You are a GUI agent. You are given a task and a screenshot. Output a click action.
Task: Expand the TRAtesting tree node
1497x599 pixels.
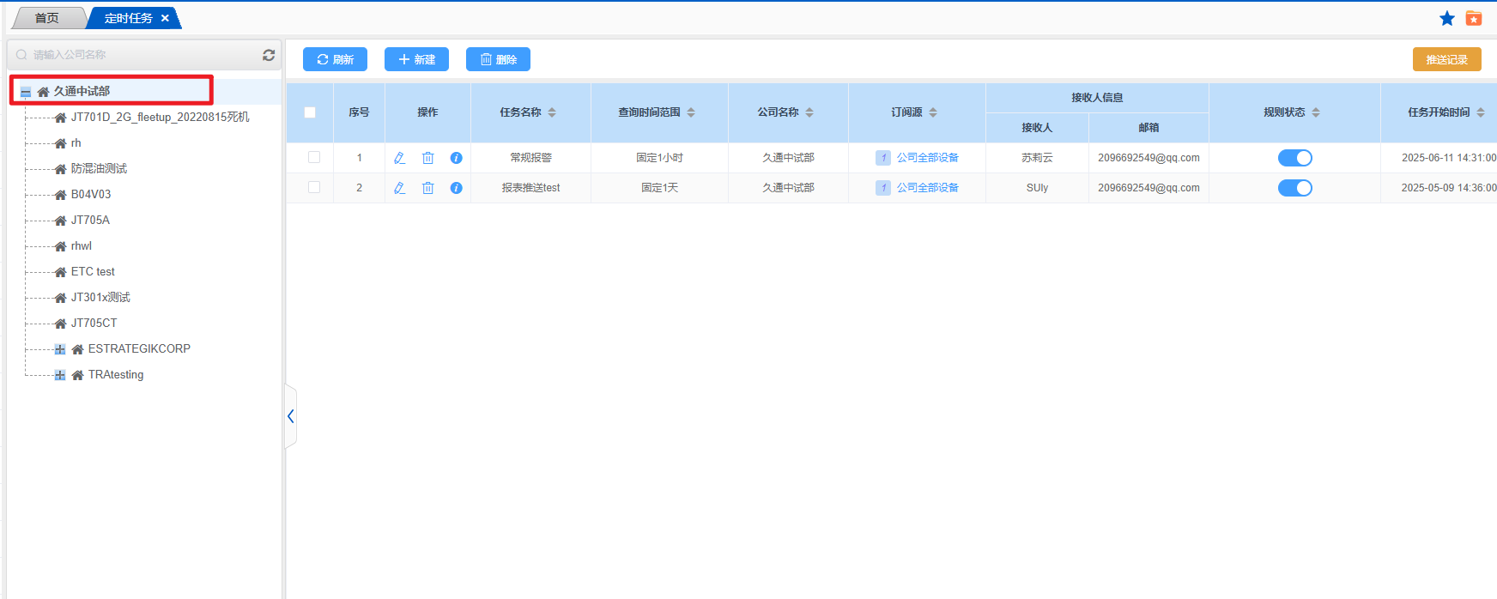click(x=60, y=375)
